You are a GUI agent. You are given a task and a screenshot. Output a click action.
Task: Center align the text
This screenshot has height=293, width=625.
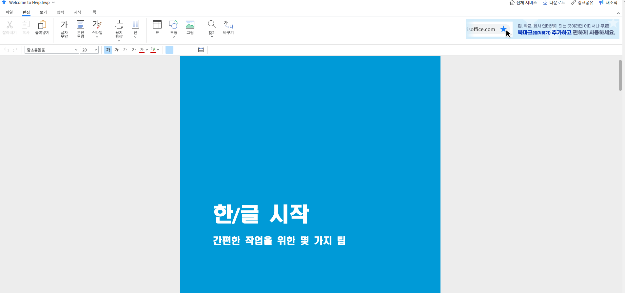177,50
